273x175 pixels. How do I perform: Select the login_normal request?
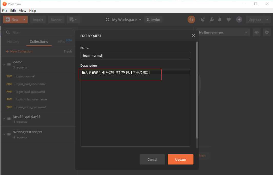[38, 76]
